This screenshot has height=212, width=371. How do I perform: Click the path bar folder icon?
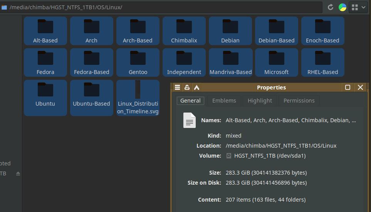[4, 7]
